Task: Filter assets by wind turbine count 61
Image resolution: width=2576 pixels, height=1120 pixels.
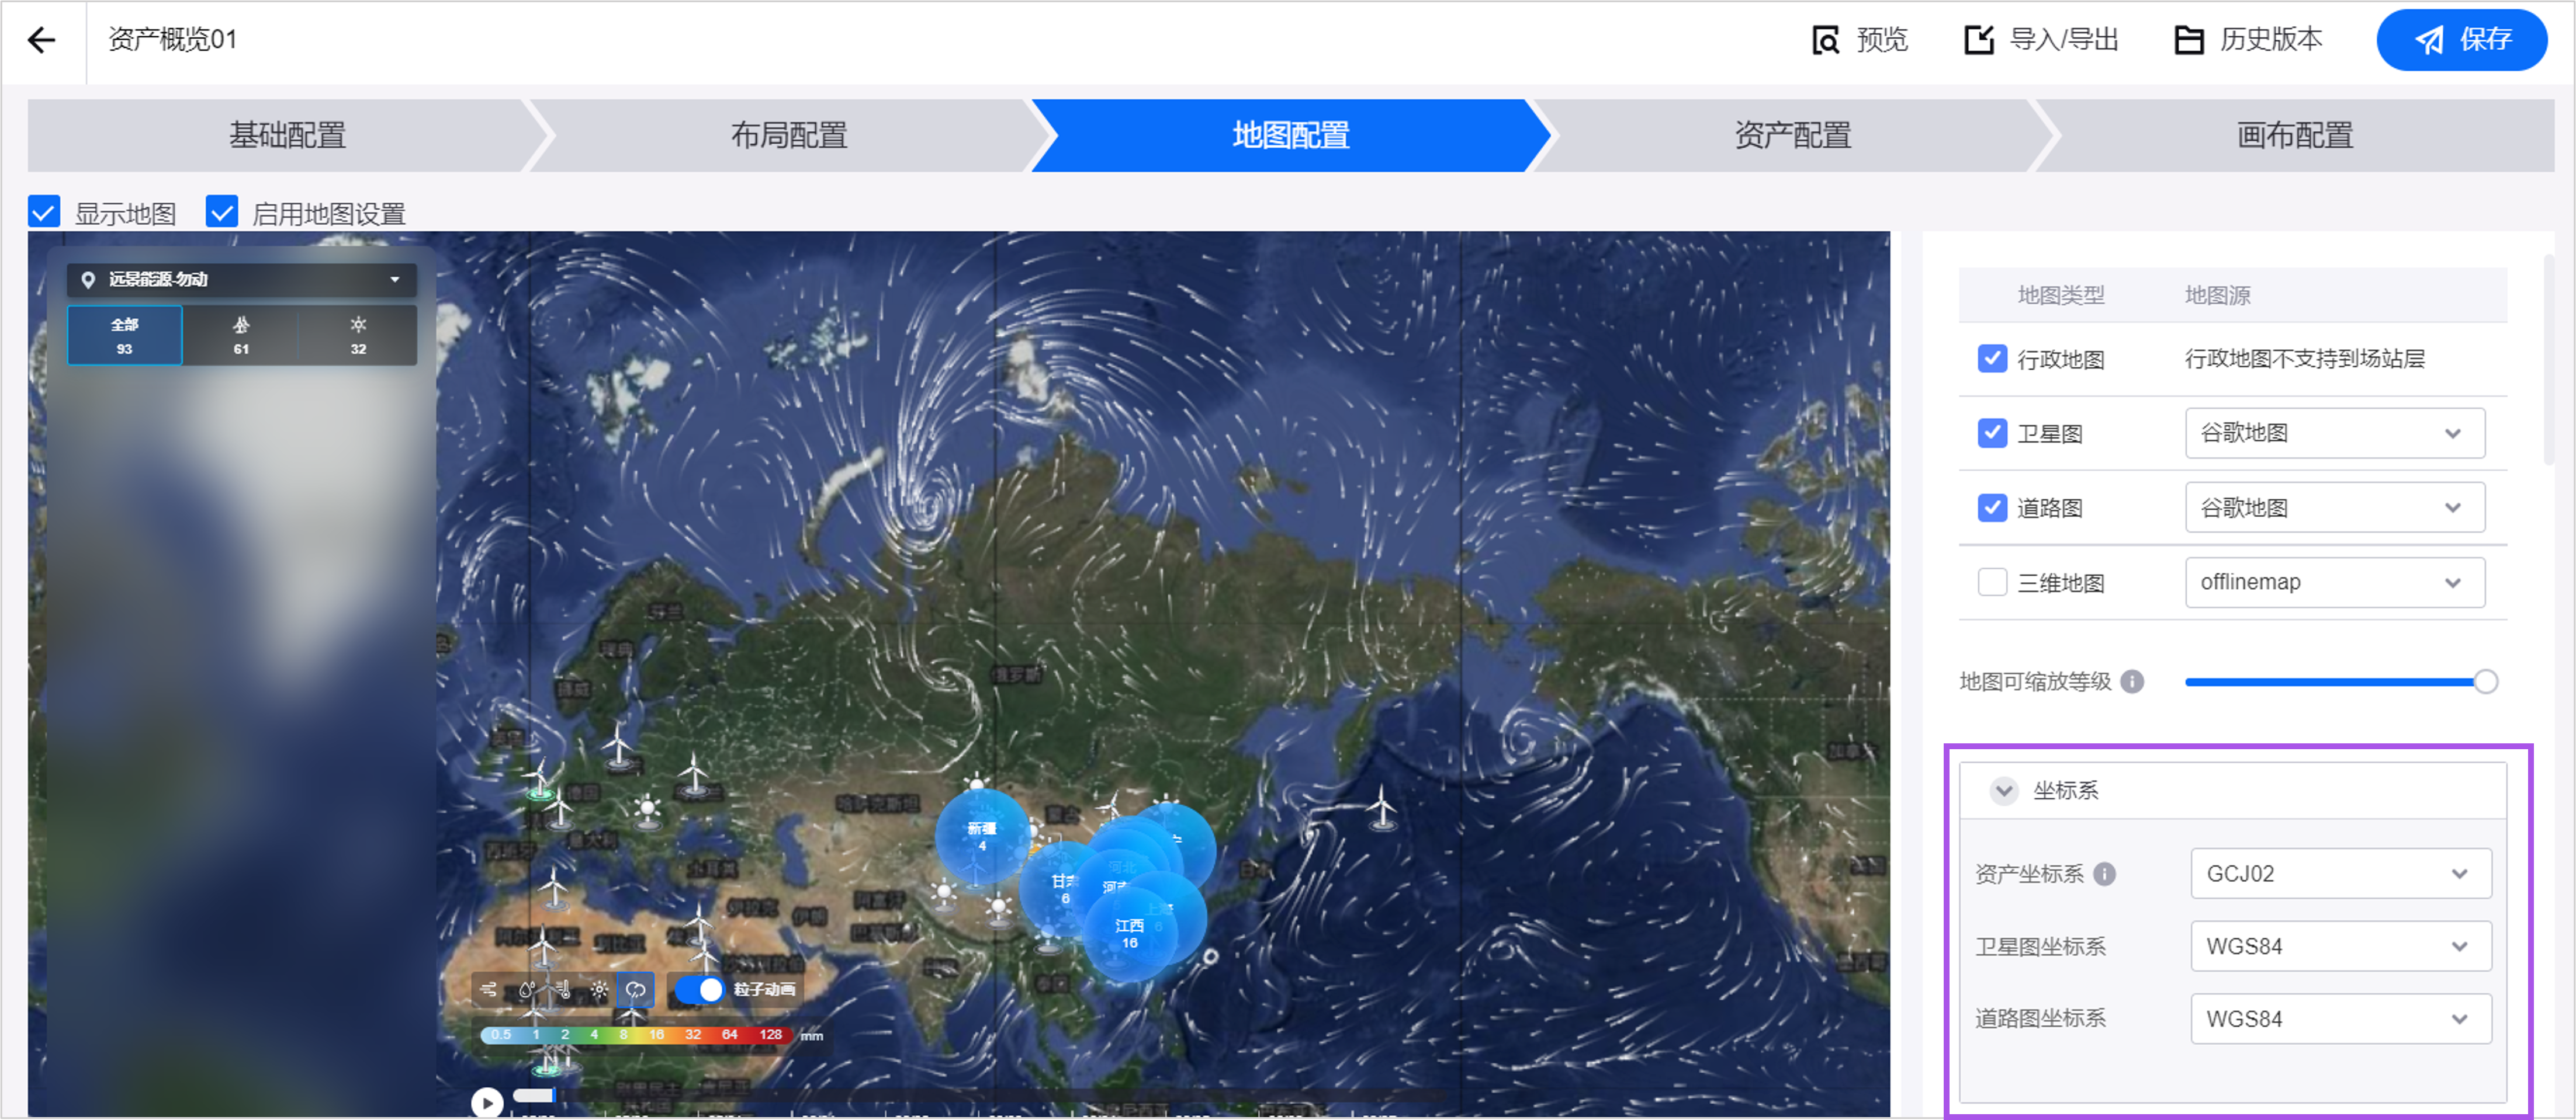Action: pos(241,336)
